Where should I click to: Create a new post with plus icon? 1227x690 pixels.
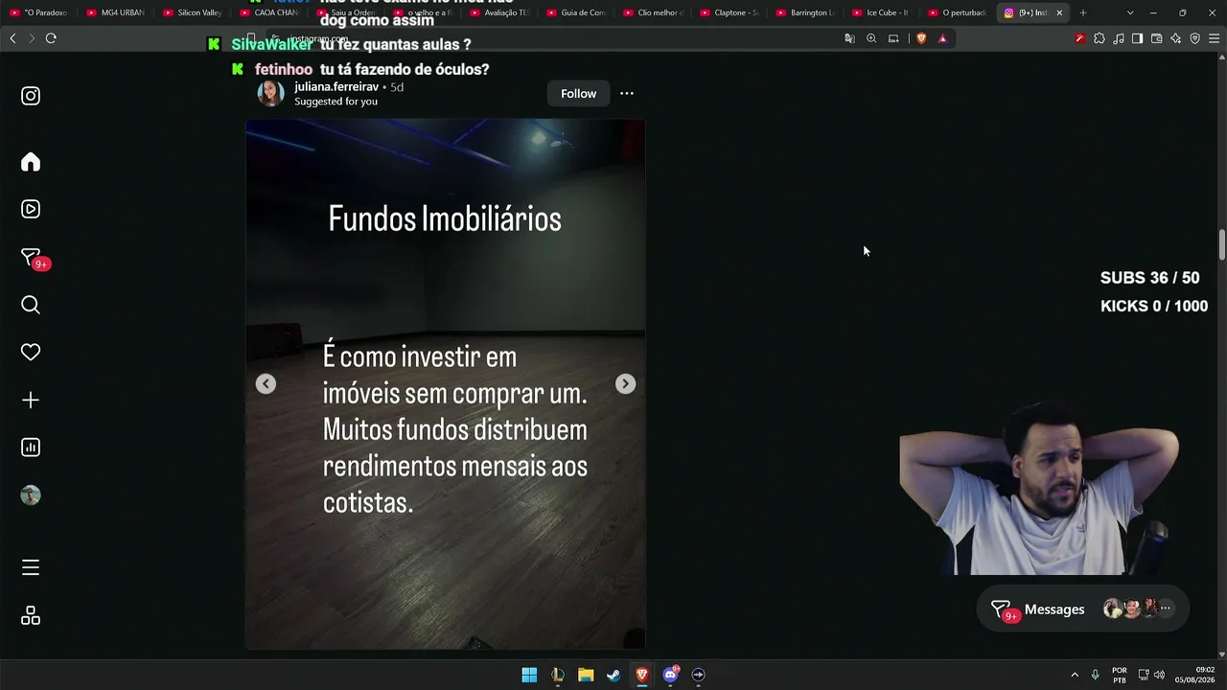tap(31, 400)
